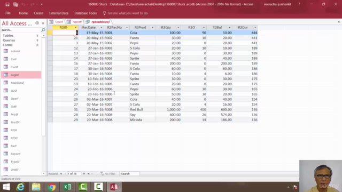342x192 pixels.
Task: Click the Red Bull product cell
Action: 142,109
